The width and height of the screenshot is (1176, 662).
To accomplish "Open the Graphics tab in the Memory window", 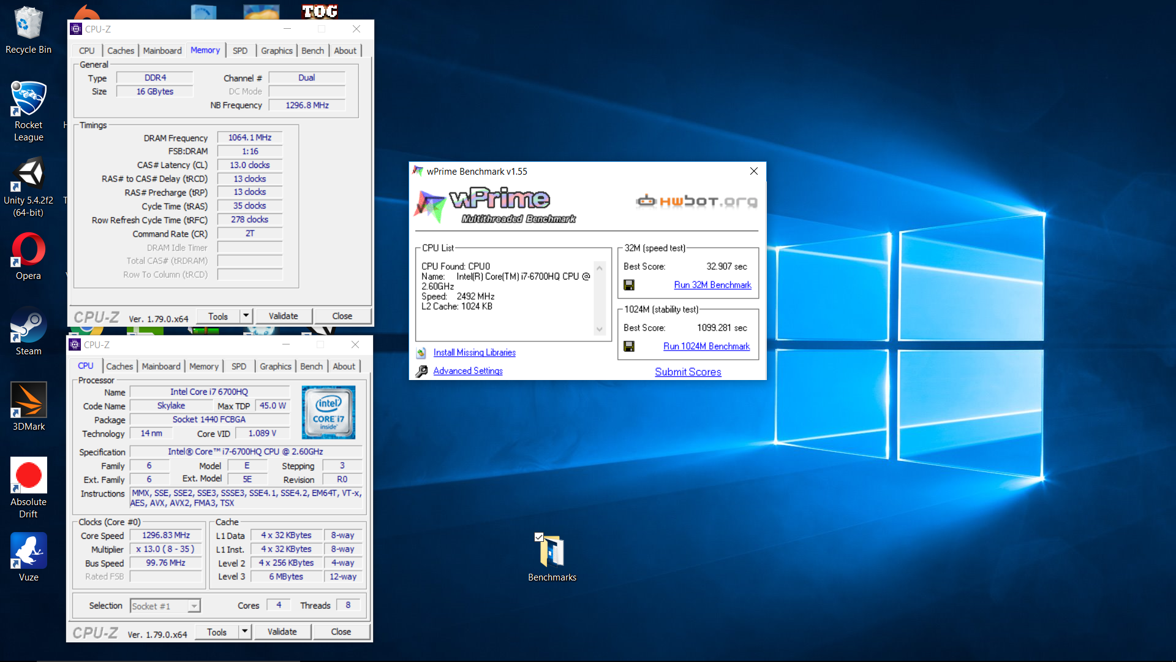I will 277,51.
